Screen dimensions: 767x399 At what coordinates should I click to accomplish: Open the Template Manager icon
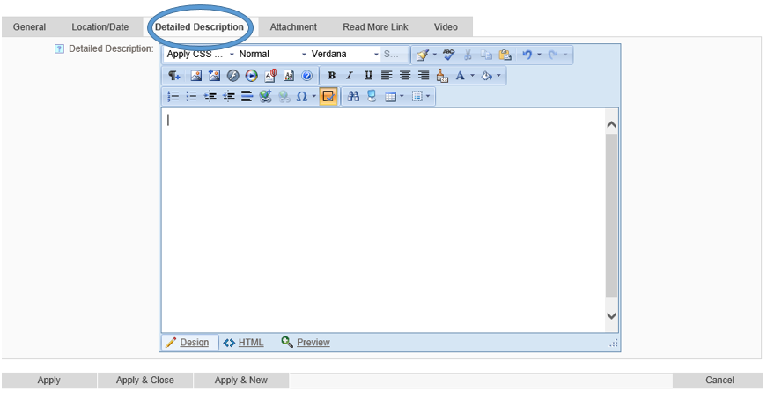[x=289, y=75]
